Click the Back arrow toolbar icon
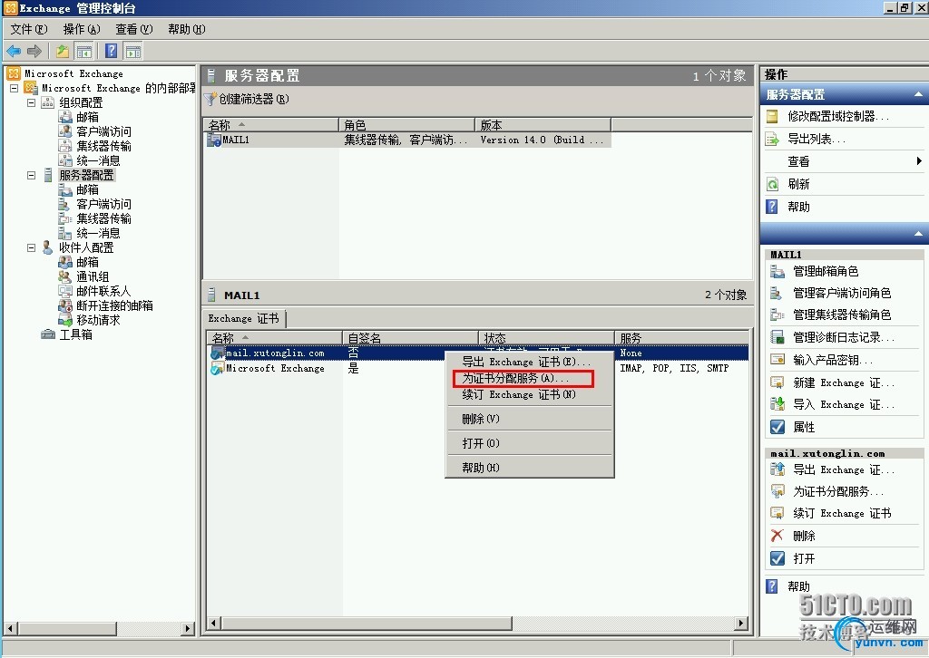 pyautogui.click(x=14, y=51)
